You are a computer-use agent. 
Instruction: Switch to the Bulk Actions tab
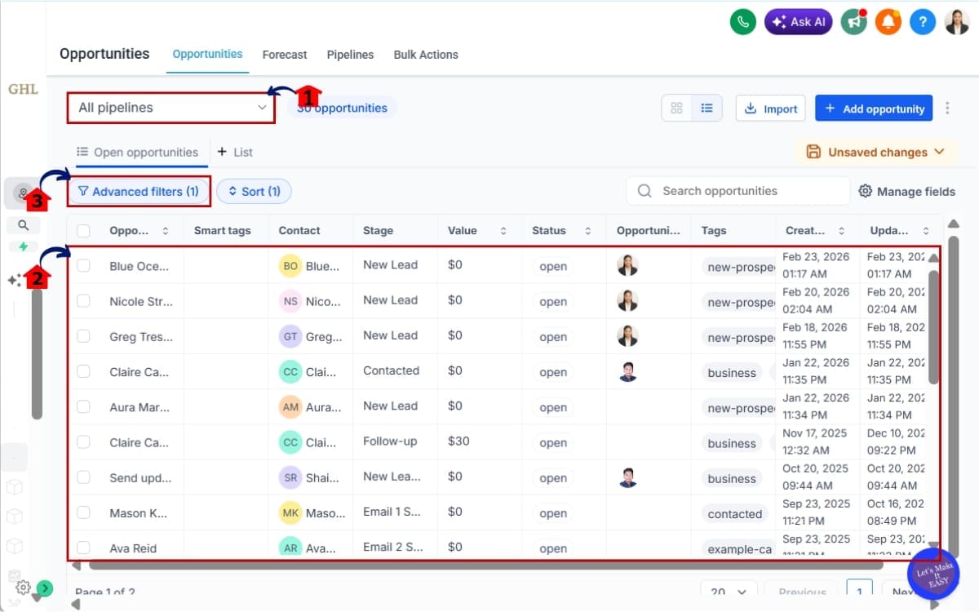pyautogui.click(x=426, y=55)
